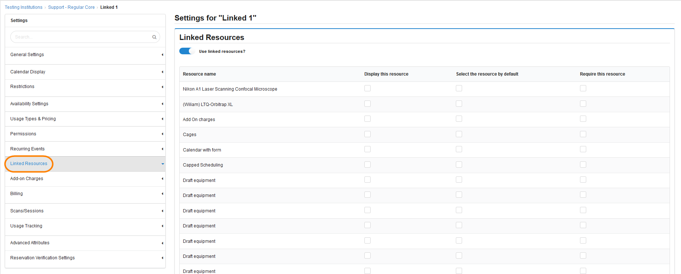This screenshot has width=681, height=274.
Task: Expand the Billing section arrow
Action: point(162,194)
